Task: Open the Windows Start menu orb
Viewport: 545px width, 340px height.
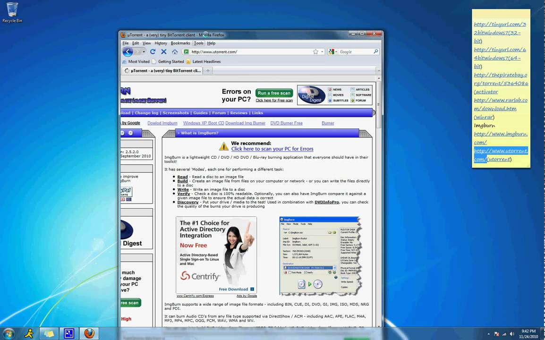Action: pyautogui.click(x=8, y=334)
